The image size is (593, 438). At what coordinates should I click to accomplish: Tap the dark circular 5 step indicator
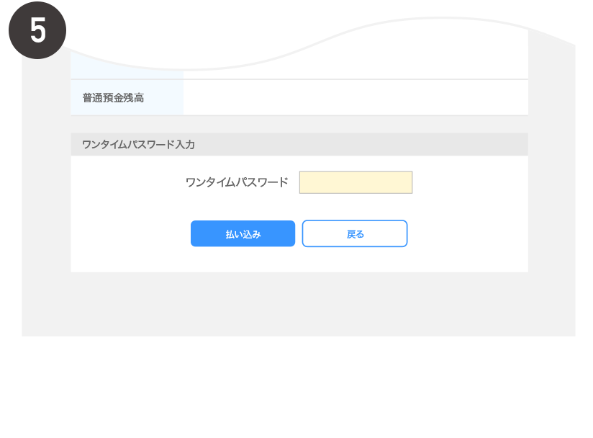(37, 29)
